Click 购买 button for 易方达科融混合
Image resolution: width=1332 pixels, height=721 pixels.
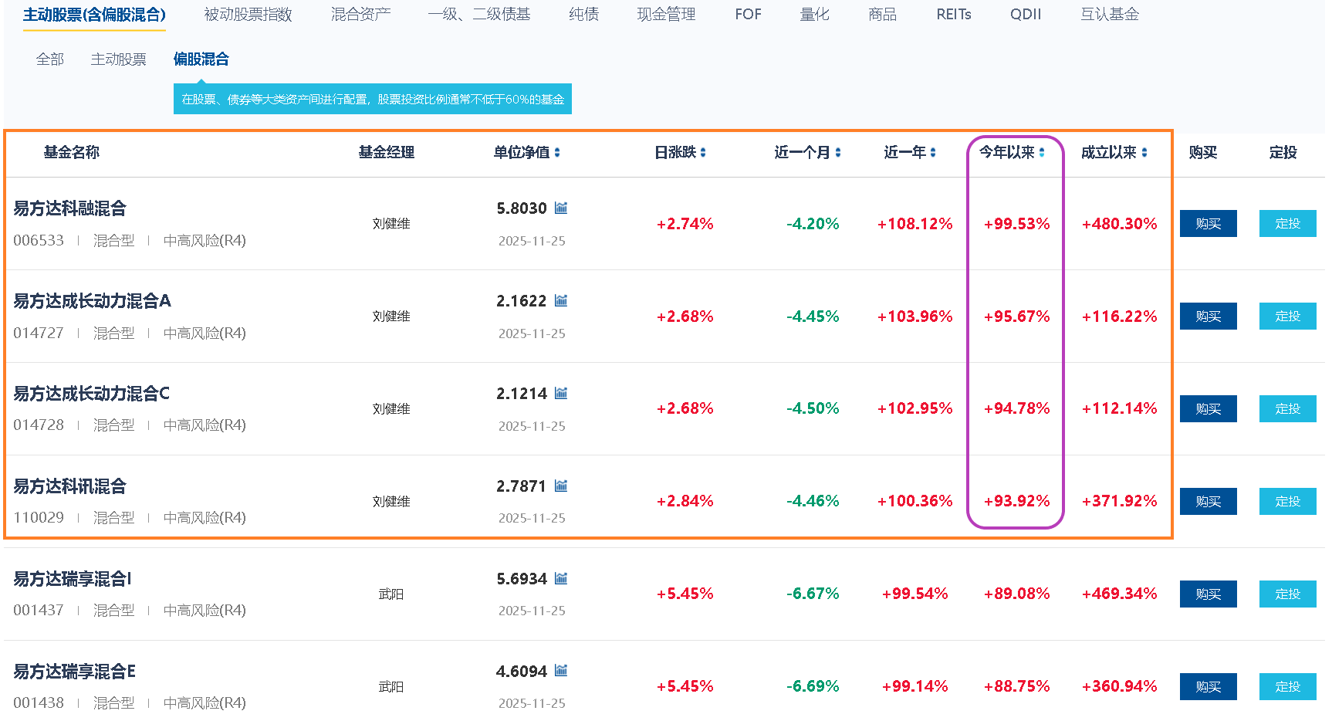pyautogui.click(x=1208, y=224)
